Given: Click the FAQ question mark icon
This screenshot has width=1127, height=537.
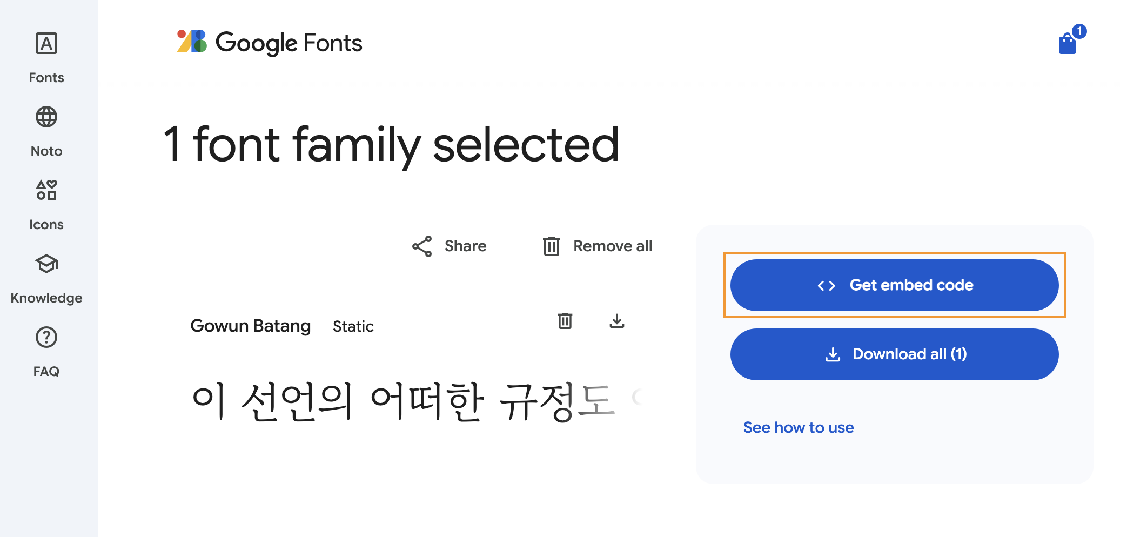Looking at the screenshot, I should [46, 338].
